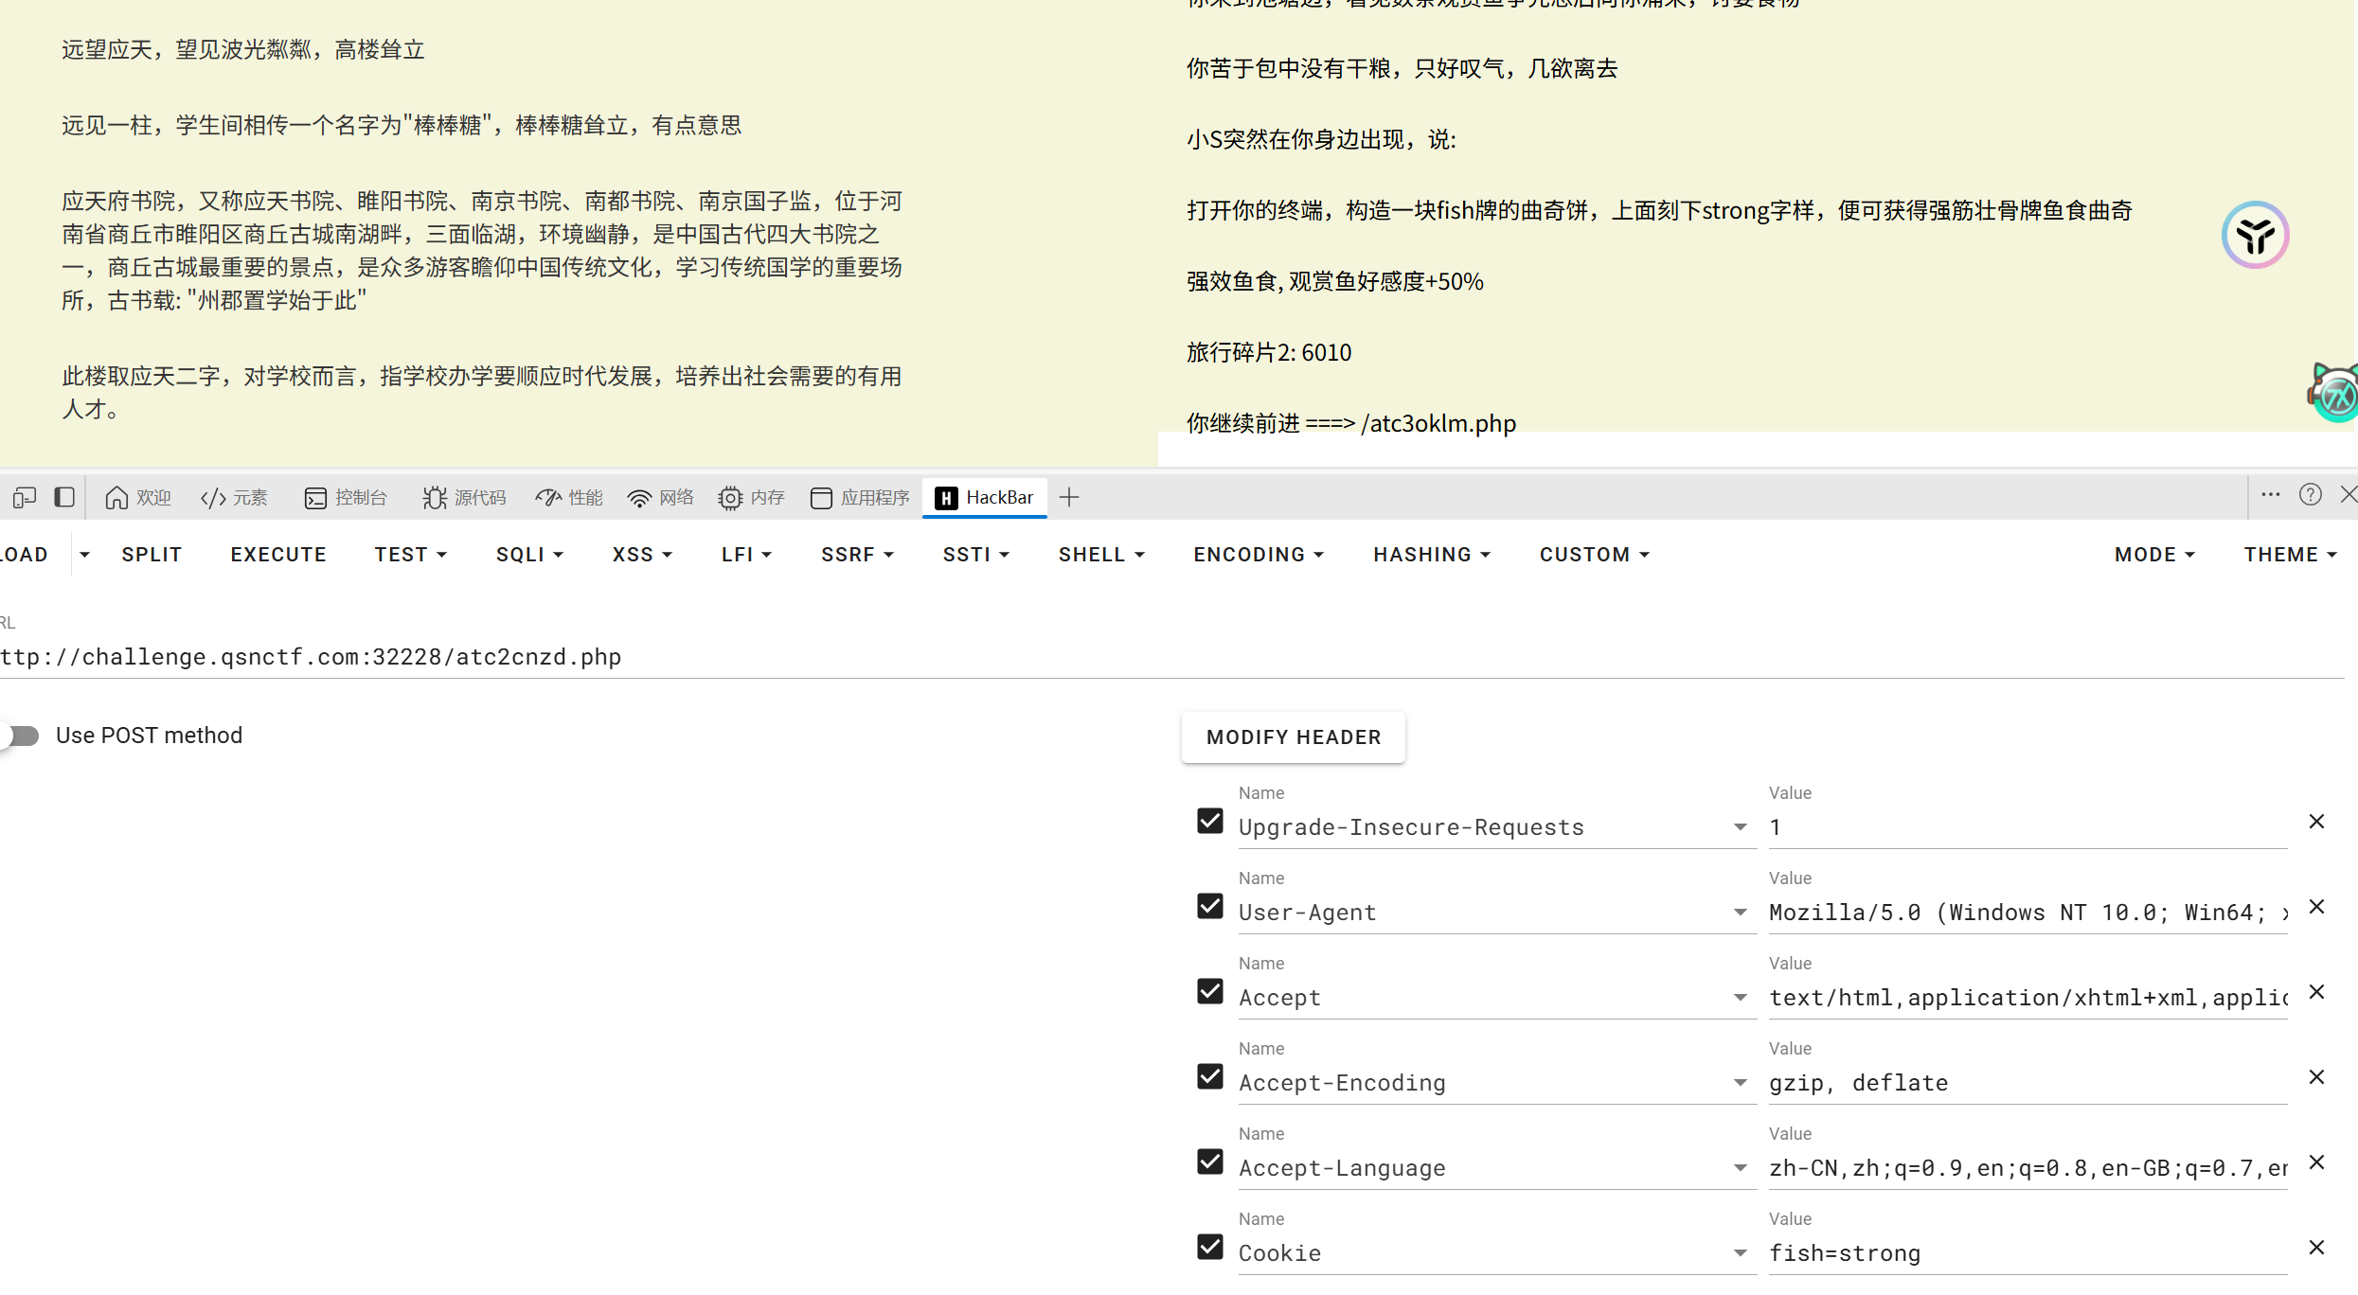The width and height of the screenshot is (2358, 1295).
Task: Switch to the Elements tab
Action: coord(234,498)
